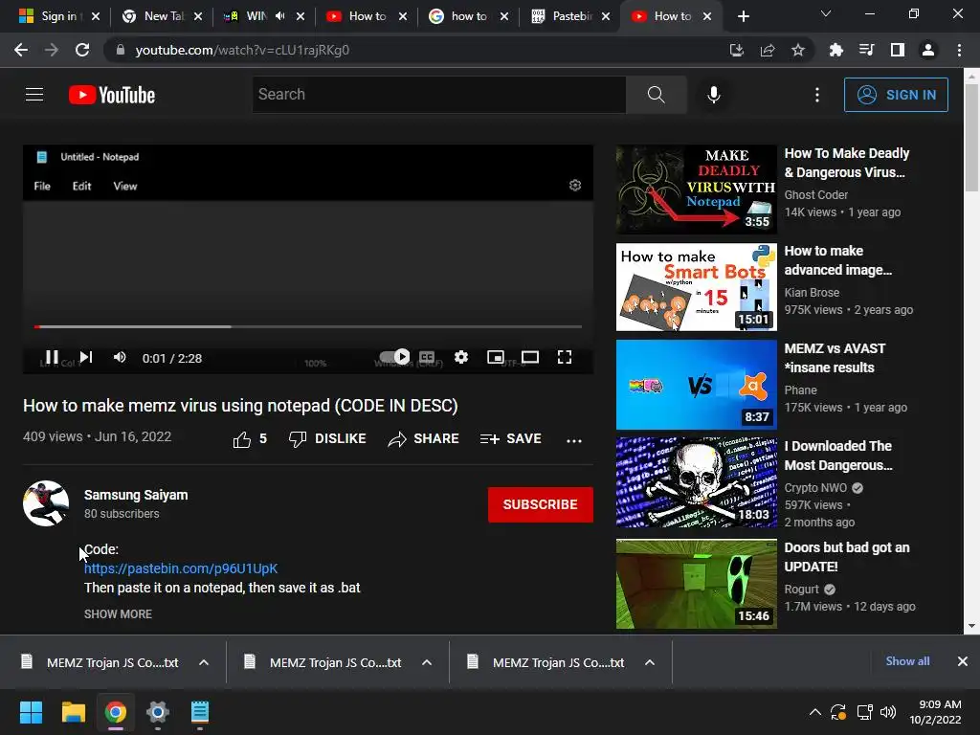980x735 pixels.
Task: Reload the current page
Action: coord(82,50)
